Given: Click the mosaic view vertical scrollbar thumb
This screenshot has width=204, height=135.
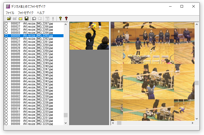Looking at the screenshot, I should (x=197, y=83).
